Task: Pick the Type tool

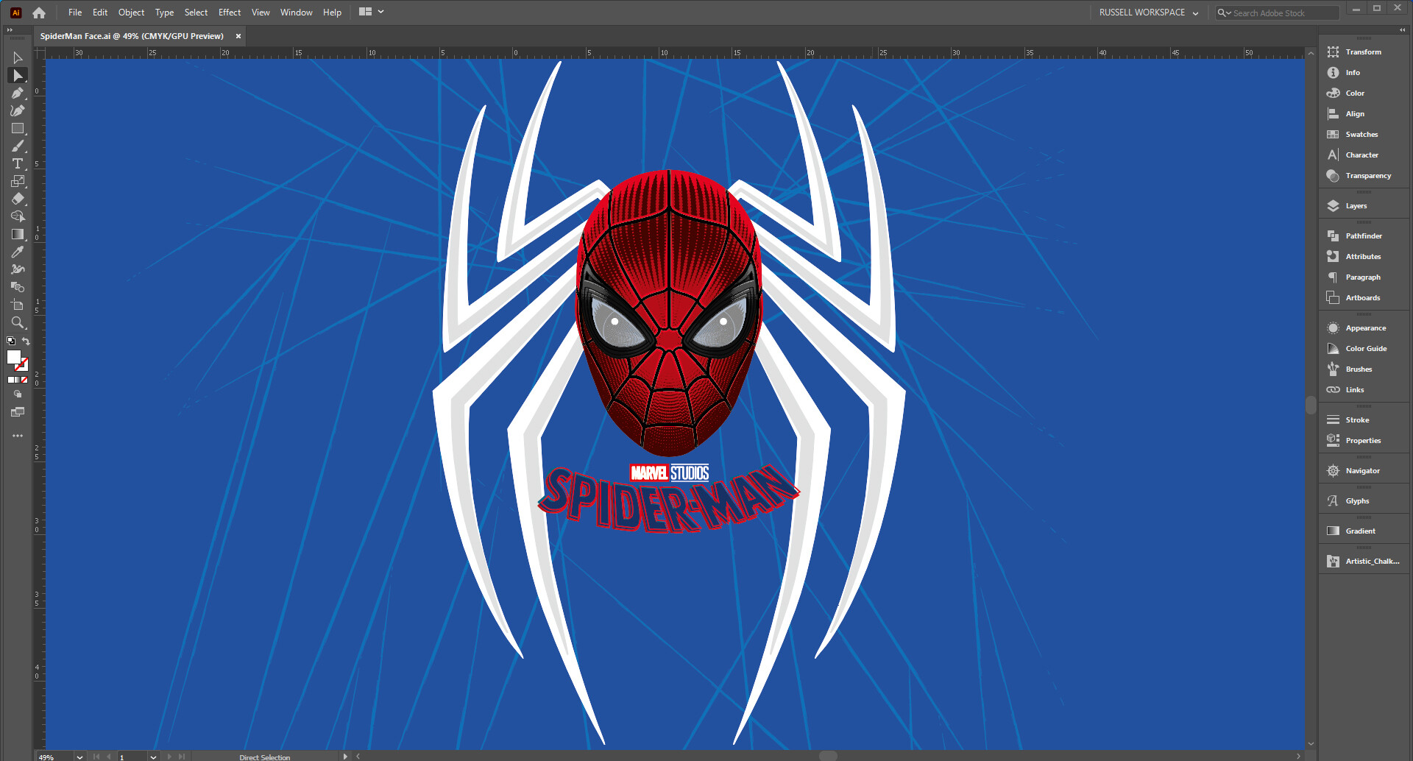Action: 18,163
